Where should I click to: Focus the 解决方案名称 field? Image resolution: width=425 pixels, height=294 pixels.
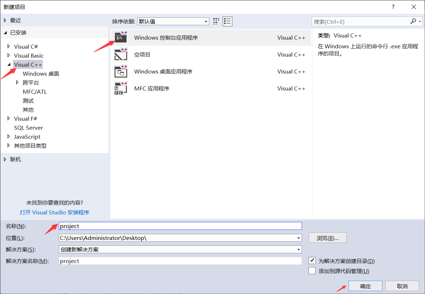(180, 261)
